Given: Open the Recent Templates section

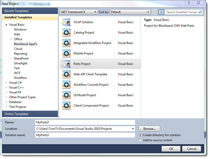Looking at the screenshot, I should pos(30,11).
